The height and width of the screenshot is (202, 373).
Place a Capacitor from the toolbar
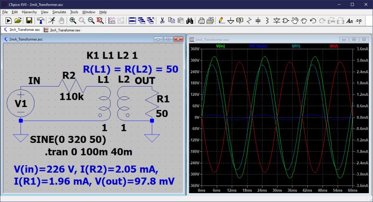click(258, 20)
